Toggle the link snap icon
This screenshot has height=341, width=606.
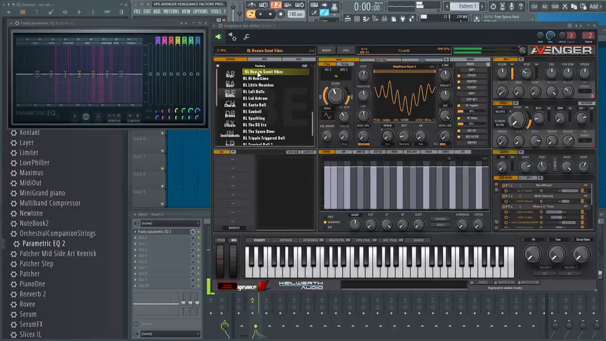pyautogui.click(x=324, y=13)
